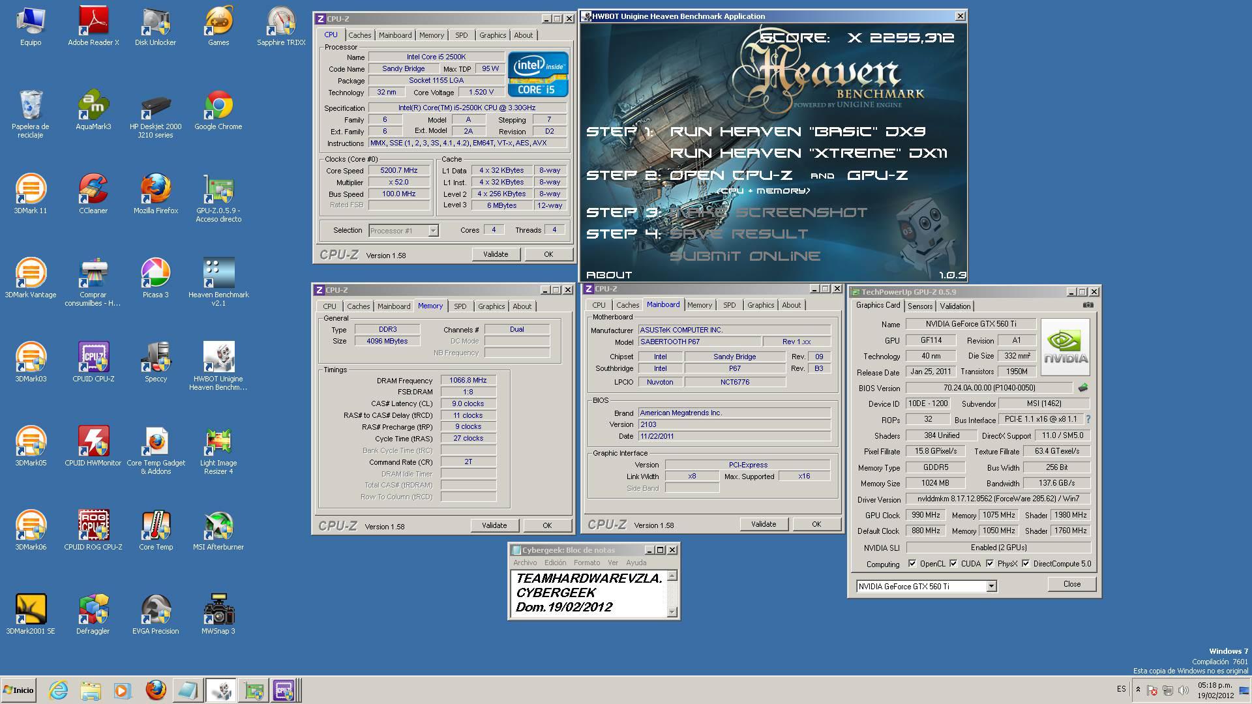Open Mozilla Firefox desktop icon
This screenshot has width=1252, height=704.
pyautogui.click(x=155, y=194)
